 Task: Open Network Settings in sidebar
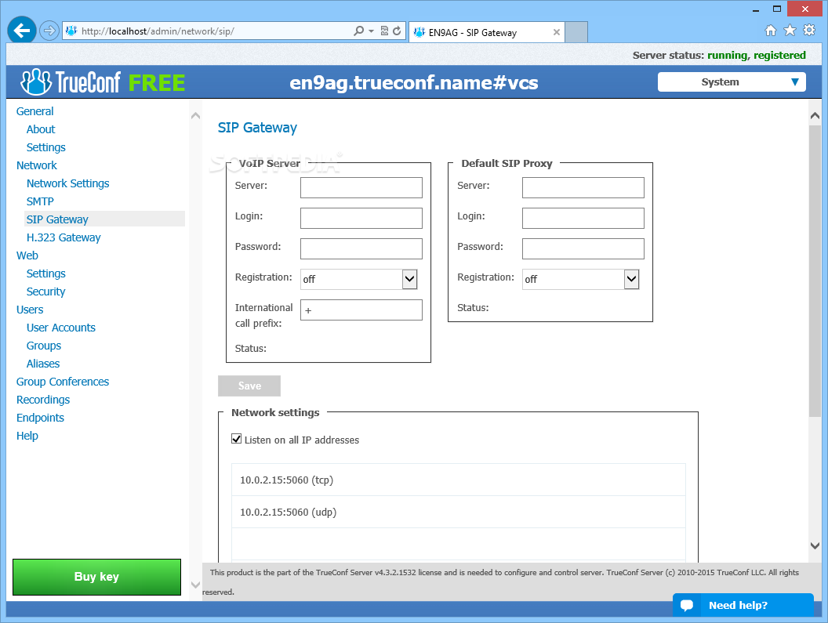tap(68, 183)
